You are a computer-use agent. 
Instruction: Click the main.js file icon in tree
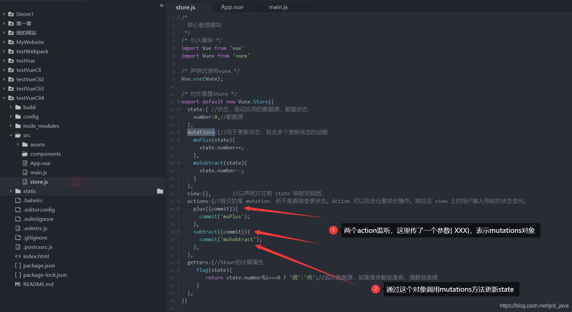tap(25, 172)
